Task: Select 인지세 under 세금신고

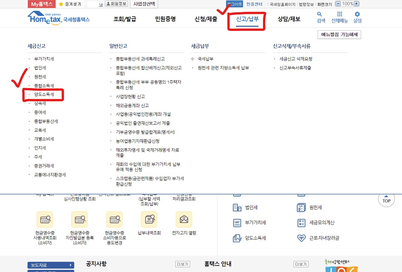Action: coord(40,148)
